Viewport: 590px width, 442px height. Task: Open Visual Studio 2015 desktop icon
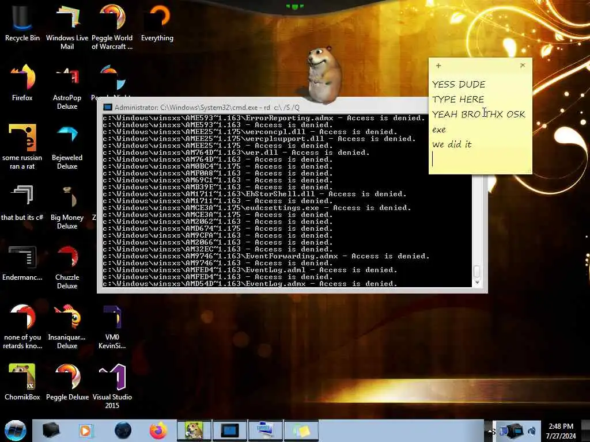point(112,386)
